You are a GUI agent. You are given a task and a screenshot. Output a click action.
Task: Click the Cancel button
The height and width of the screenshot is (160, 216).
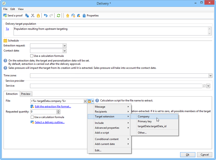(205, 155)
